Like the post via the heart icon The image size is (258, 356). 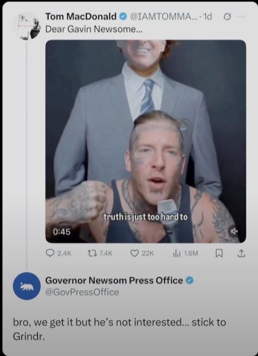point(134,253)
